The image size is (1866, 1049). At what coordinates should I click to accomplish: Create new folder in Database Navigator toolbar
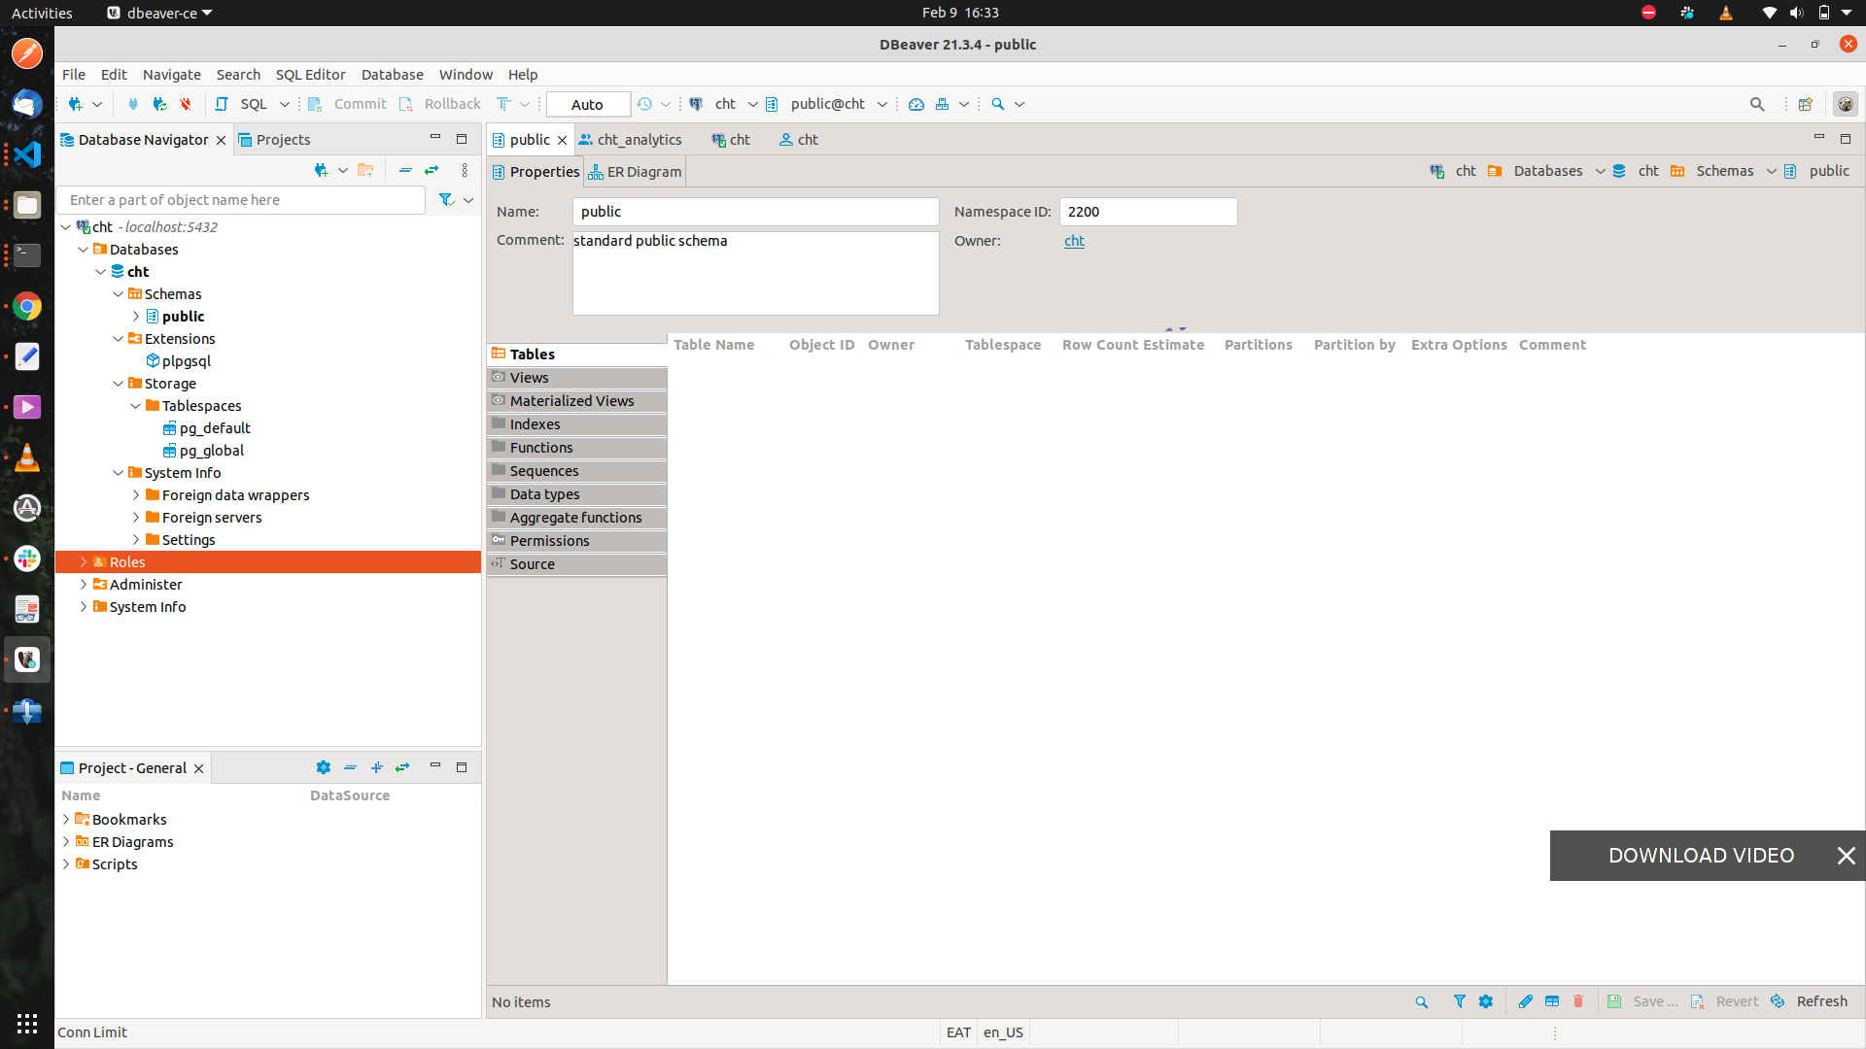[x=365, y=170]
